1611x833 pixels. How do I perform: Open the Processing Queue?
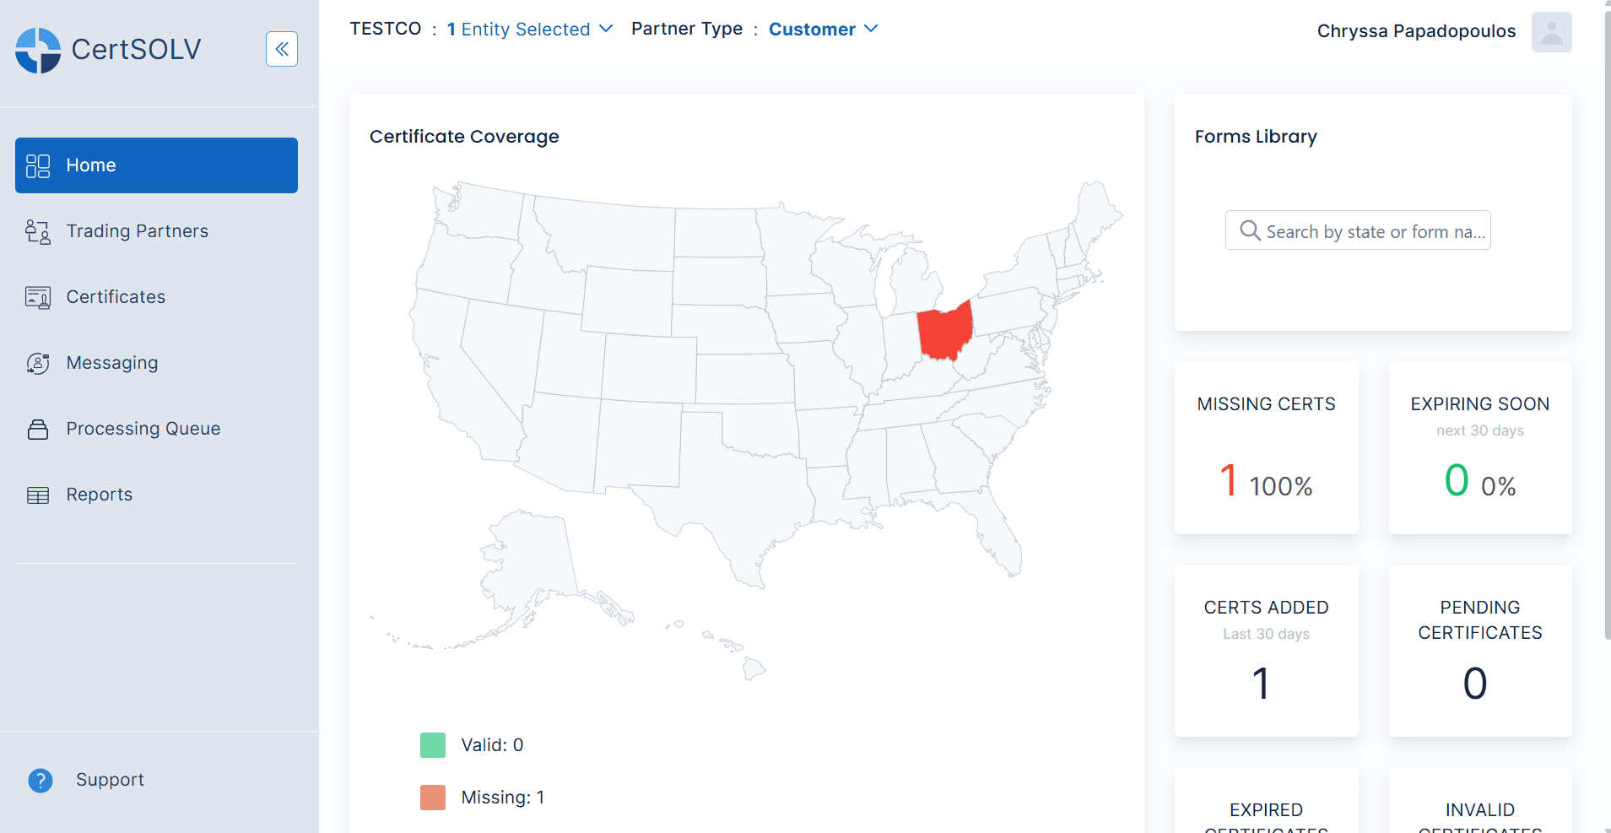[x=143, y=428]
